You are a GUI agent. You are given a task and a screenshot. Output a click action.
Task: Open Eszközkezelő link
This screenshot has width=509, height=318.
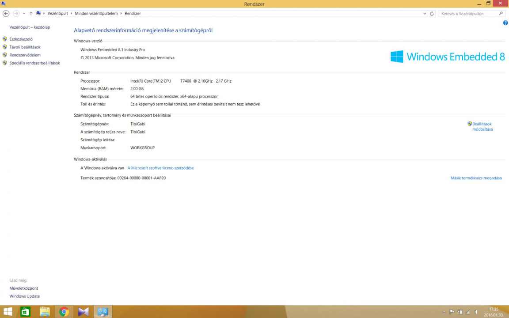(x=21, y=39)
